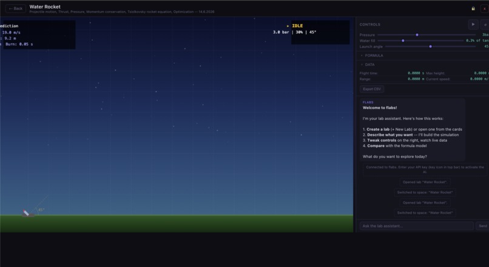
Task: Click the '3.0 bar | 30% | 45°' readout
Action: pyautogui.click(x=294, y=32)
